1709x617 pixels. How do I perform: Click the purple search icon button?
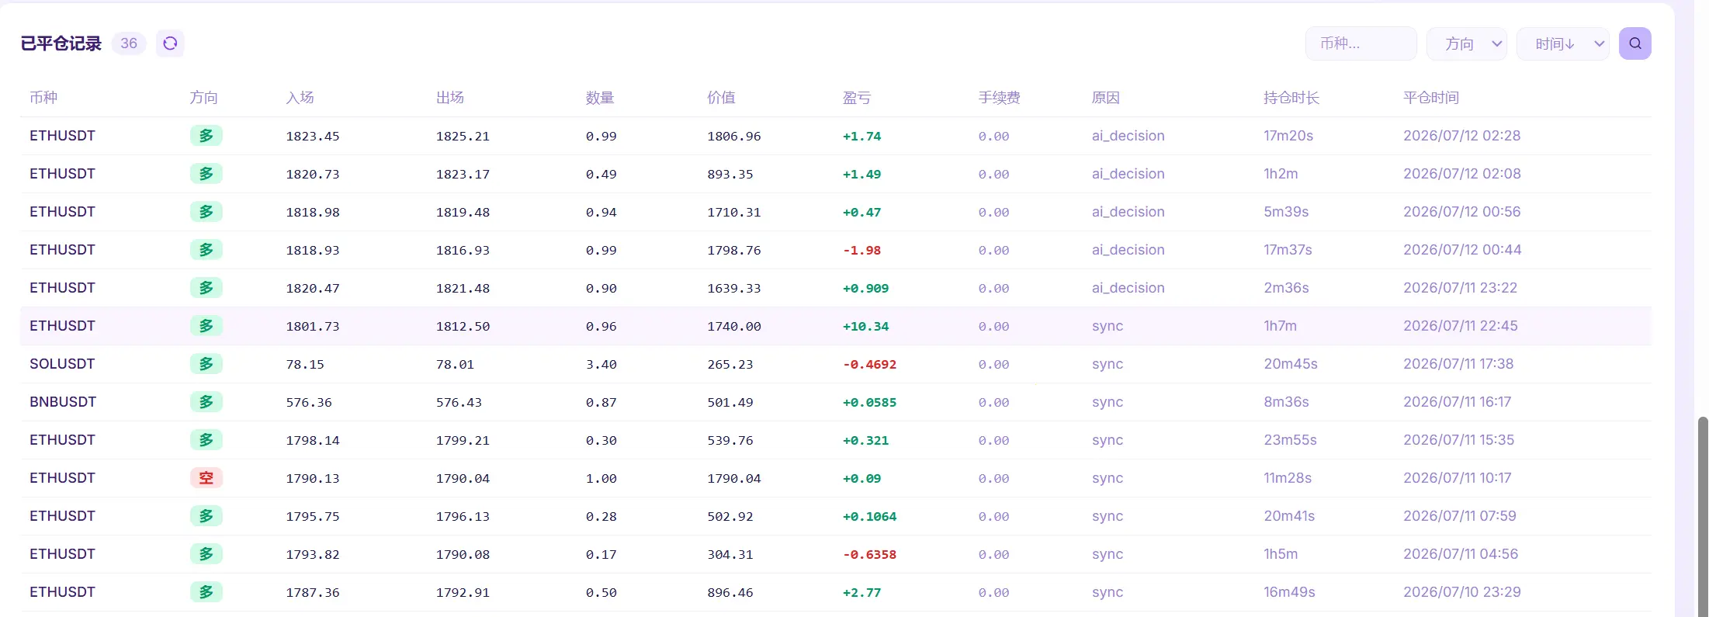pyautogui.click(x=1634, y=43)
